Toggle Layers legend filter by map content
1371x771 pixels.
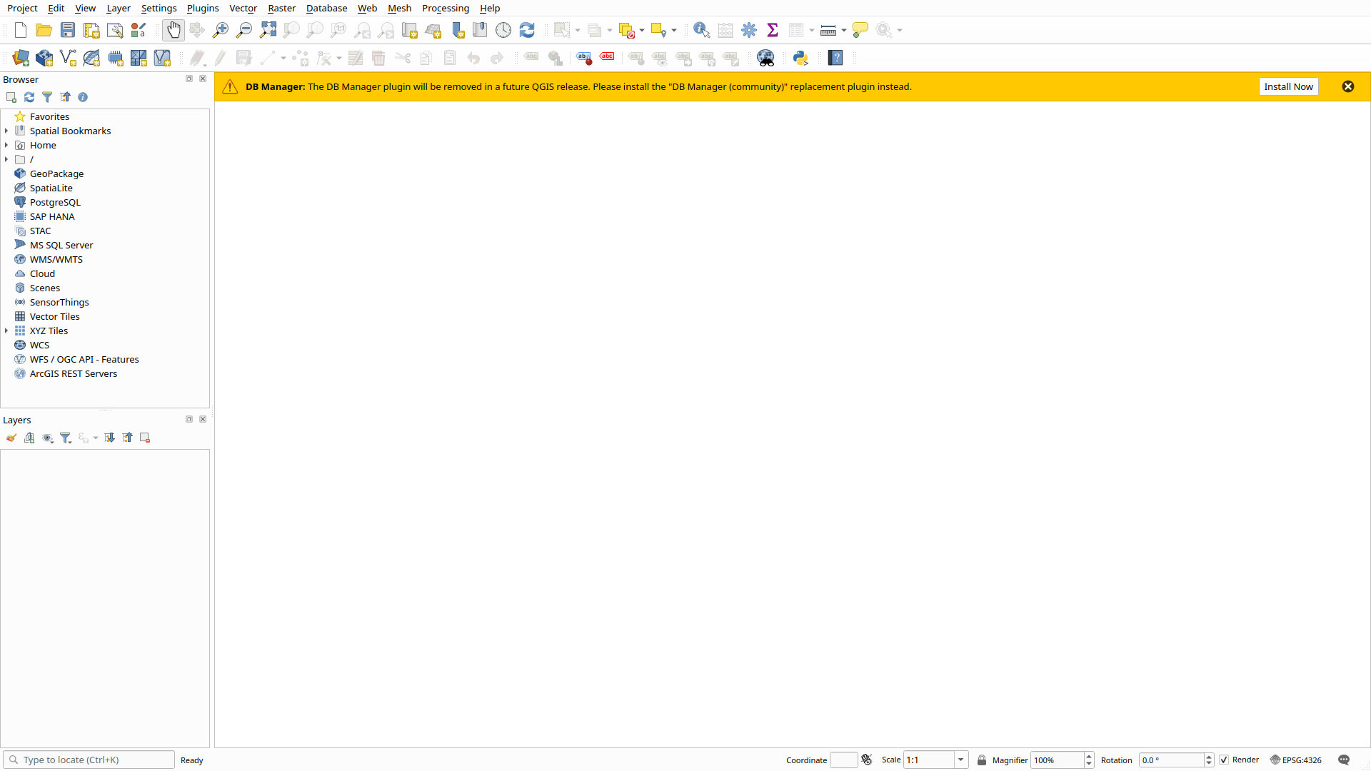[x=66, y=438]
